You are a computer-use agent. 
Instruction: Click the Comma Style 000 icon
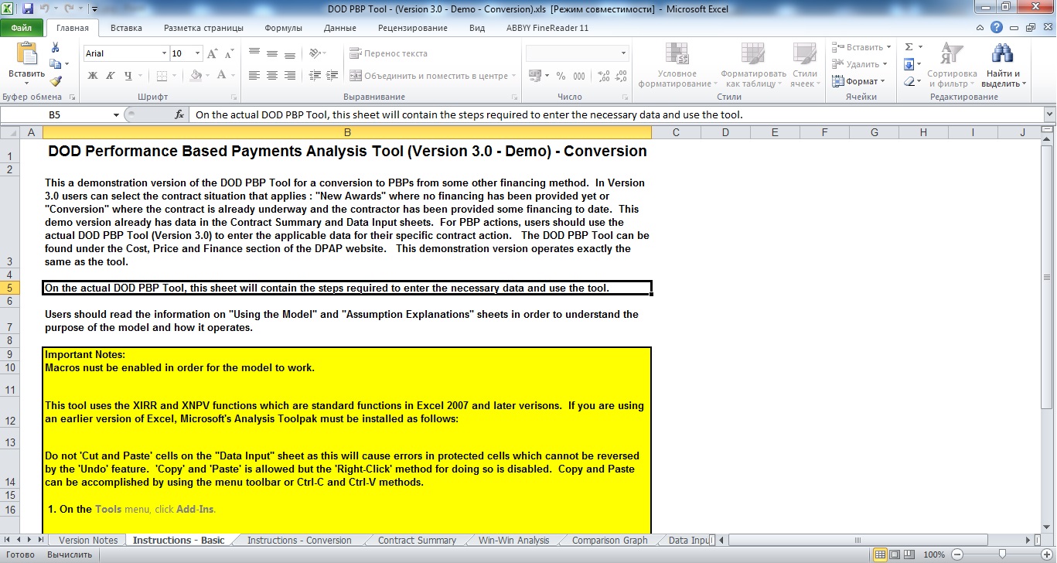click(579, 76)
